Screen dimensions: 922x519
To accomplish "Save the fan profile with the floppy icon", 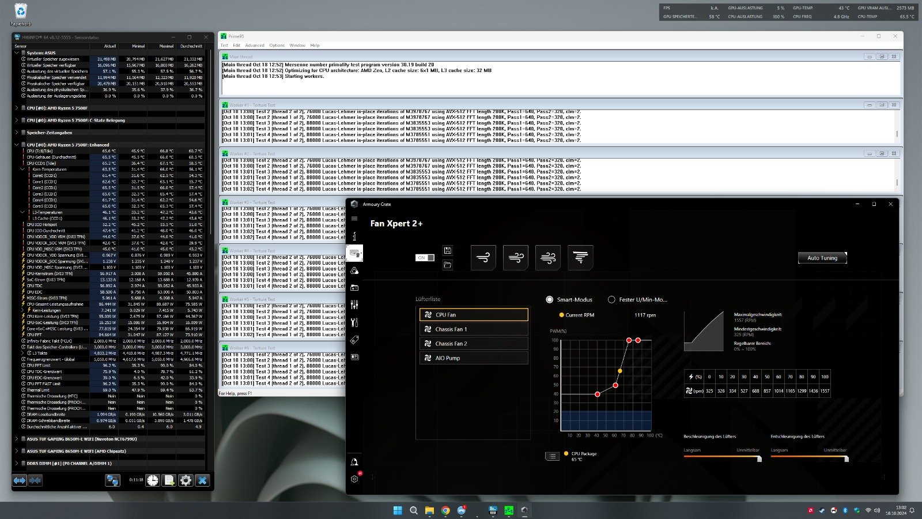I will 448,250.
